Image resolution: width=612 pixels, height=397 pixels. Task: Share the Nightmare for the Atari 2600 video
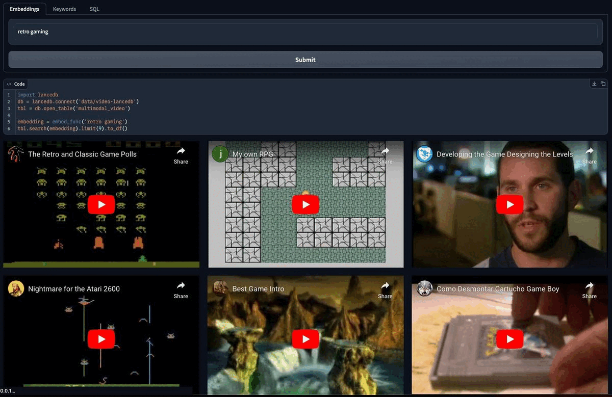pos(181,290)
